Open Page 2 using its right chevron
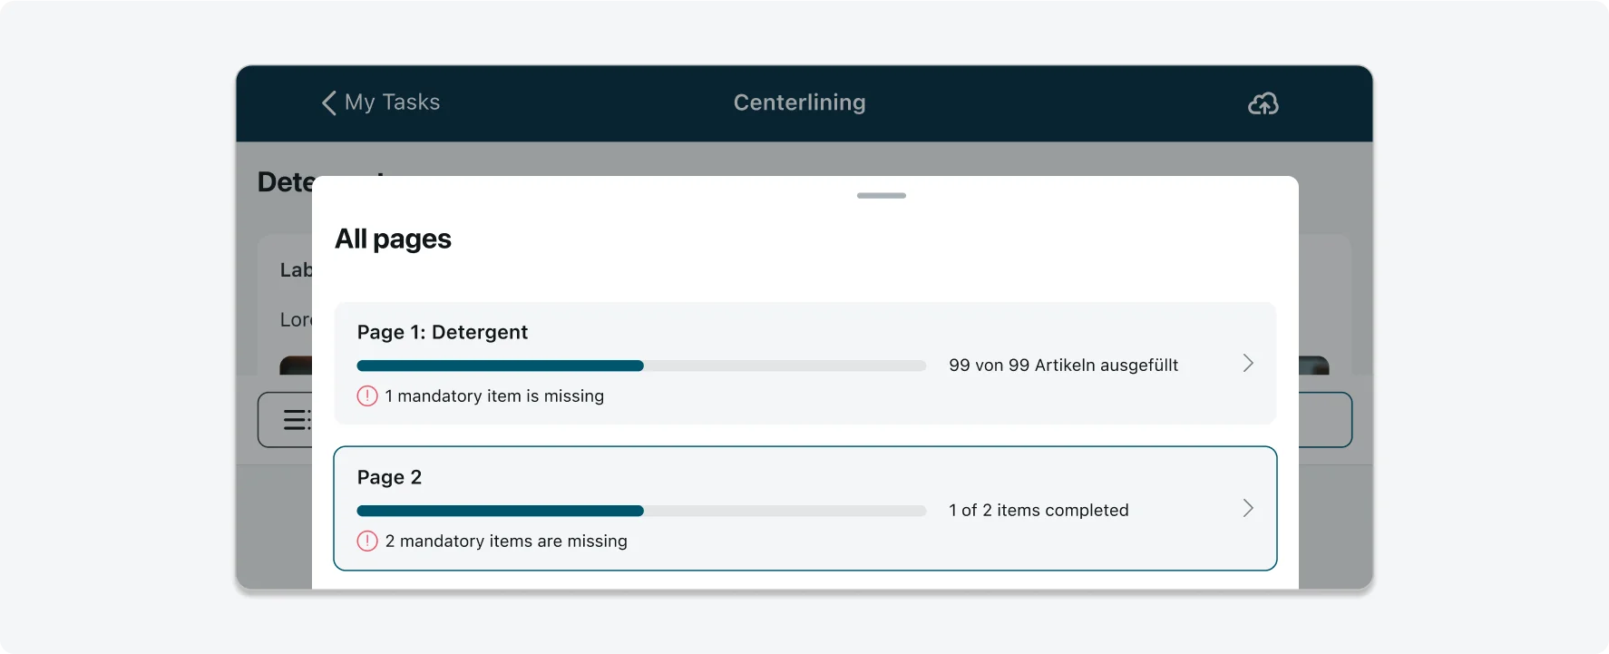This screenshot has width=1609, height=654. 1248,509
